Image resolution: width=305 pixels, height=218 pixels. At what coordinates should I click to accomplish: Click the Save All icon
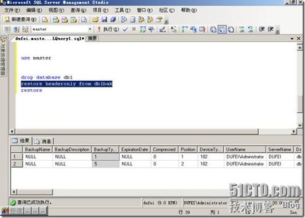coord(113,19)
